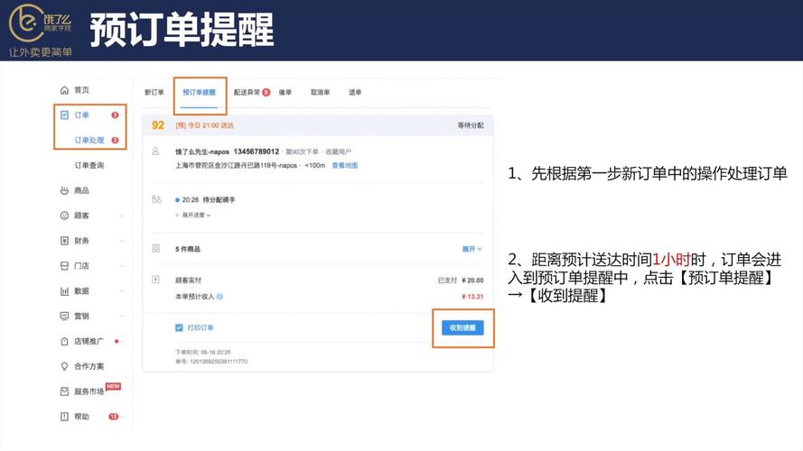Click the customer avatar icon in order
This screenshot has width=803, height=451.
tap(155, 152)
